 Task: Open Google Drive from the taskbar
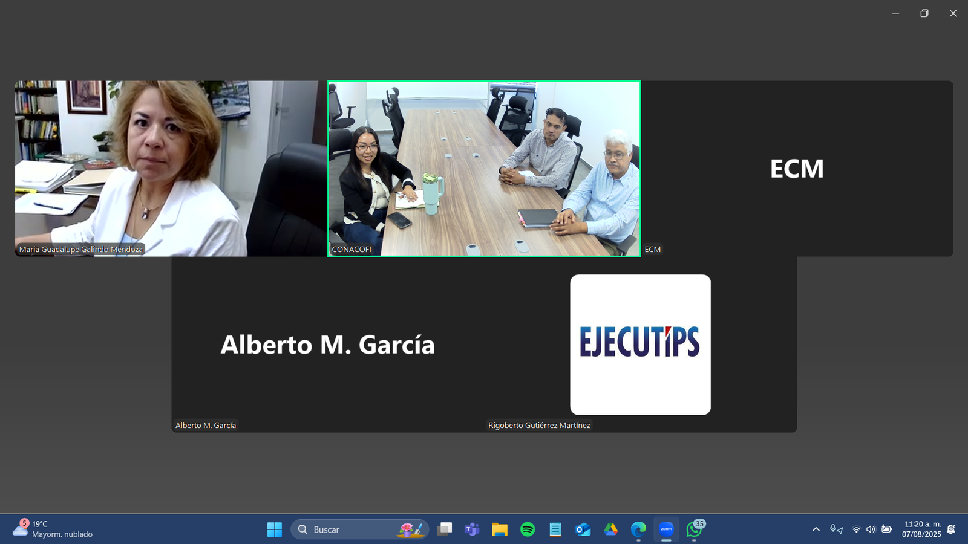611,529
